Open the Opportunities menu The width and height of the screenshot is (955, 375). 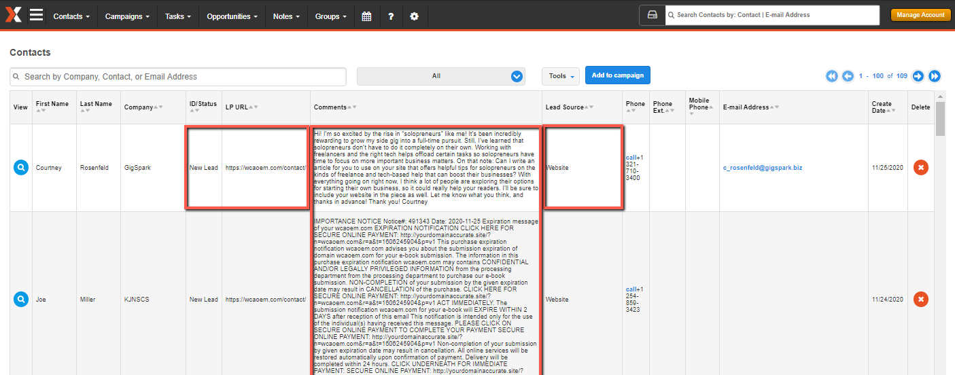point(232,16)
